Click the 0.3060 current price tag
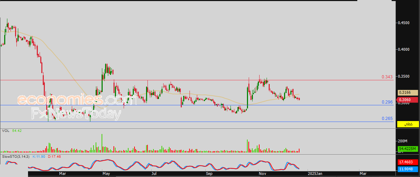This screenshot has width=420, height=177. tap(407, 100)
